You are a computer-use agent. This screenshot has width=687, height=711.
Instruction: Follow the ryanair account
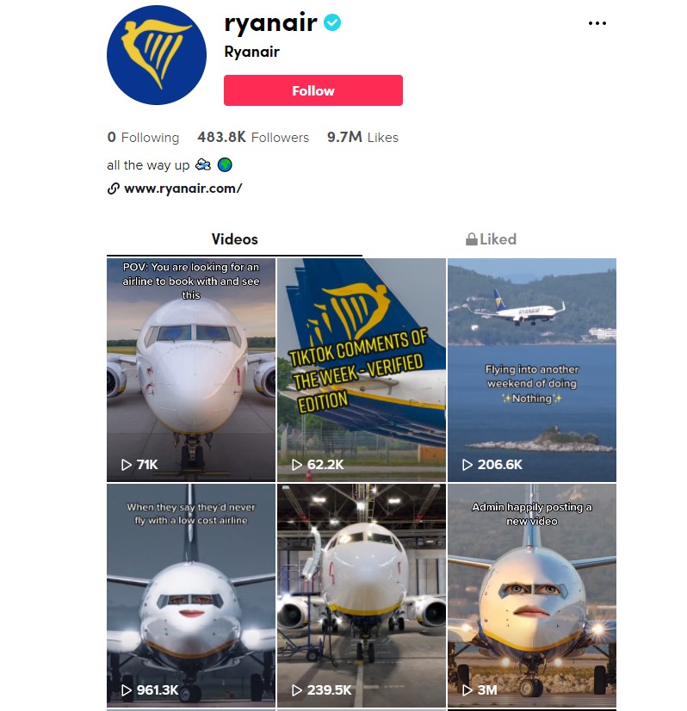(313, 90)
